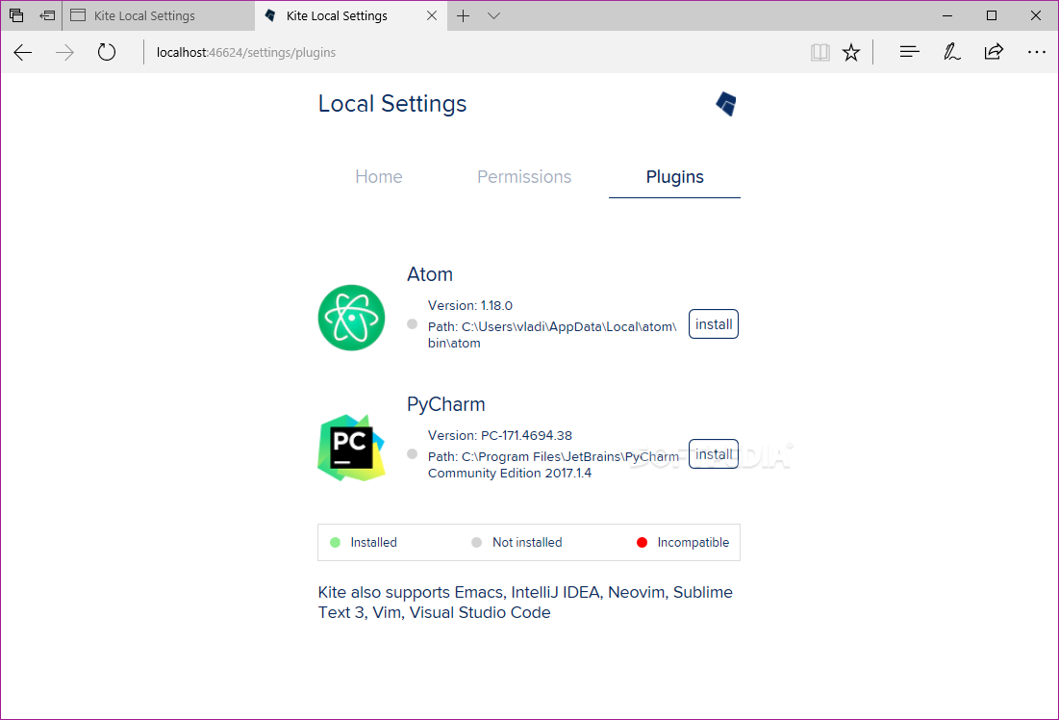Click the Installed legend label
The width and height of the screenshot is (1059, 720).
click(x=373, y=542)
